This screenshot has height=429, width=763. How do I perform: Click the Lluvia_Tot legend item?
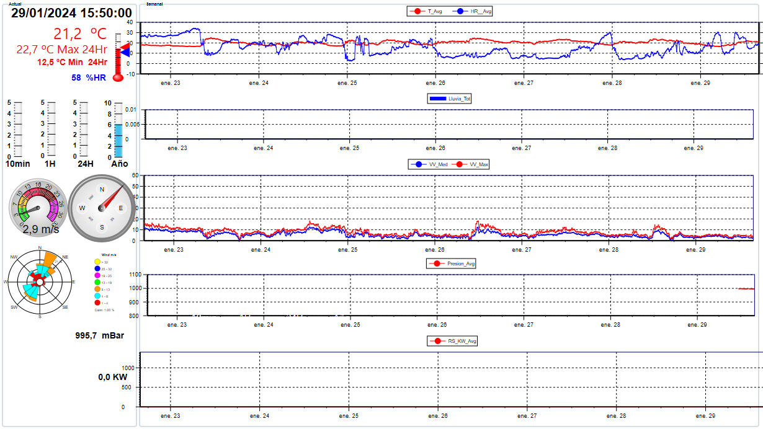pyautogui.click(x=449, y=99)
